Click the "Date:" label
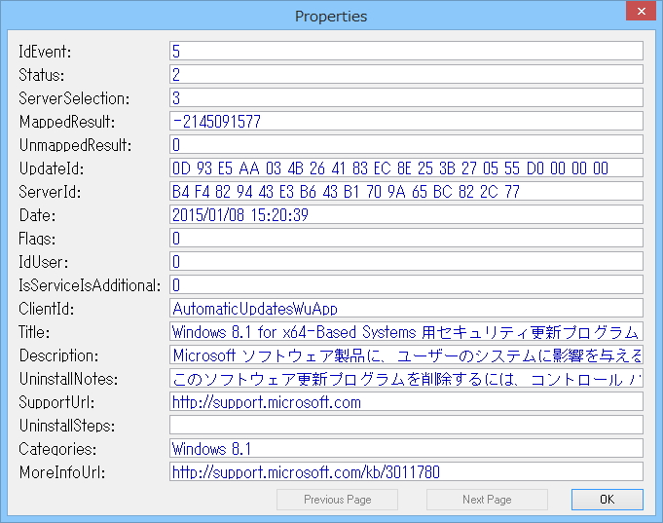 [37, 215]
